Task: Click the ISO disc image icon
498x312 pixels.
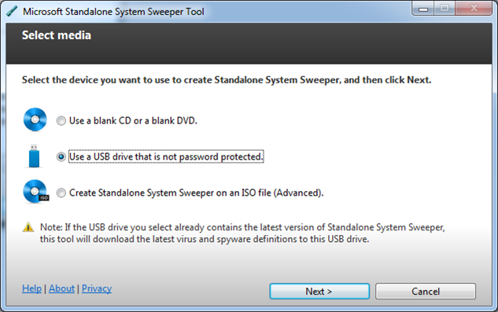Action: click(35, 192)
